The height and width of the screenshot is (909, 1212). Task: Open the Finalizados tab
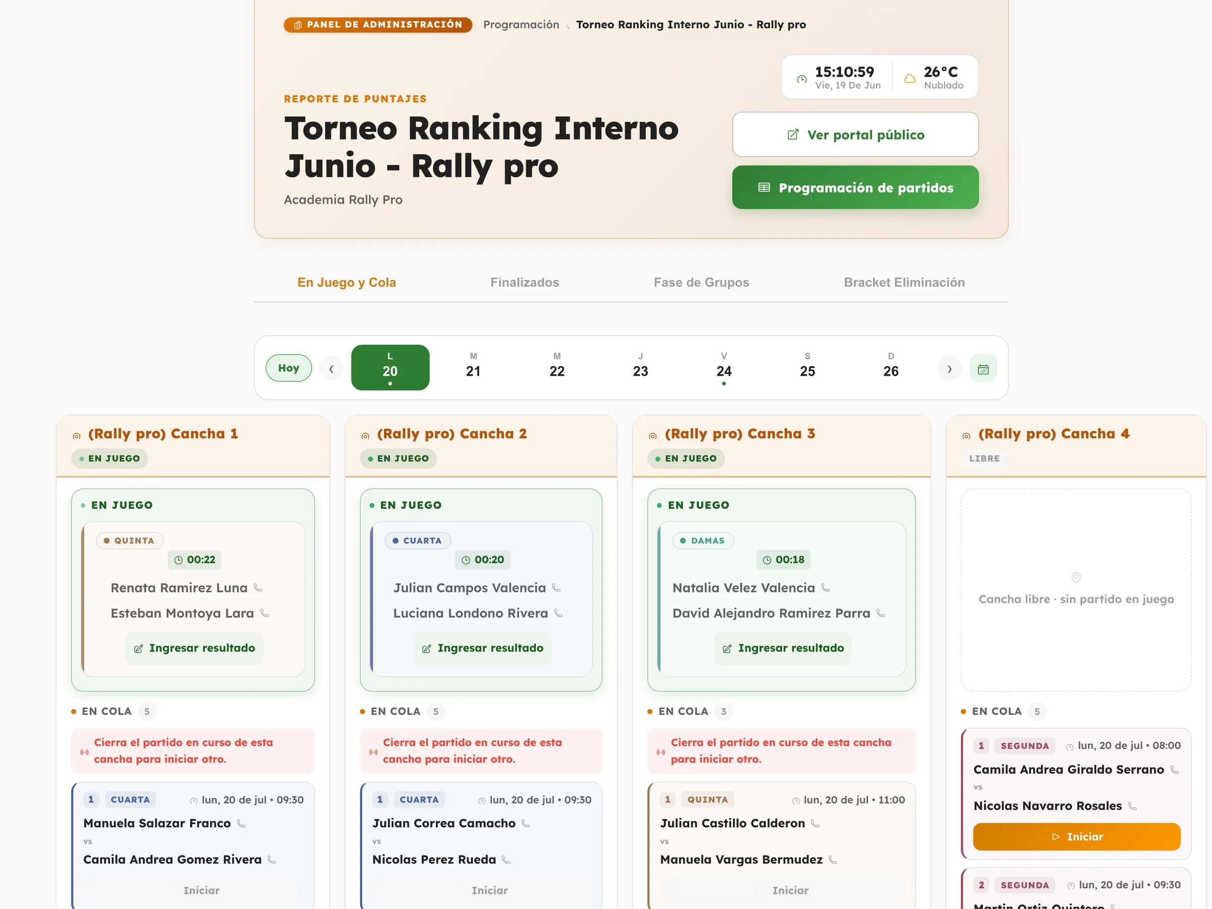point(525,282)
